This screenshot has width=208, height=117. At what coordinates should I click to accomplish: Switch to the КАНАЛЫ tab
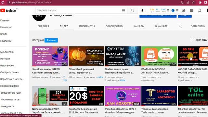click(139, 26)
